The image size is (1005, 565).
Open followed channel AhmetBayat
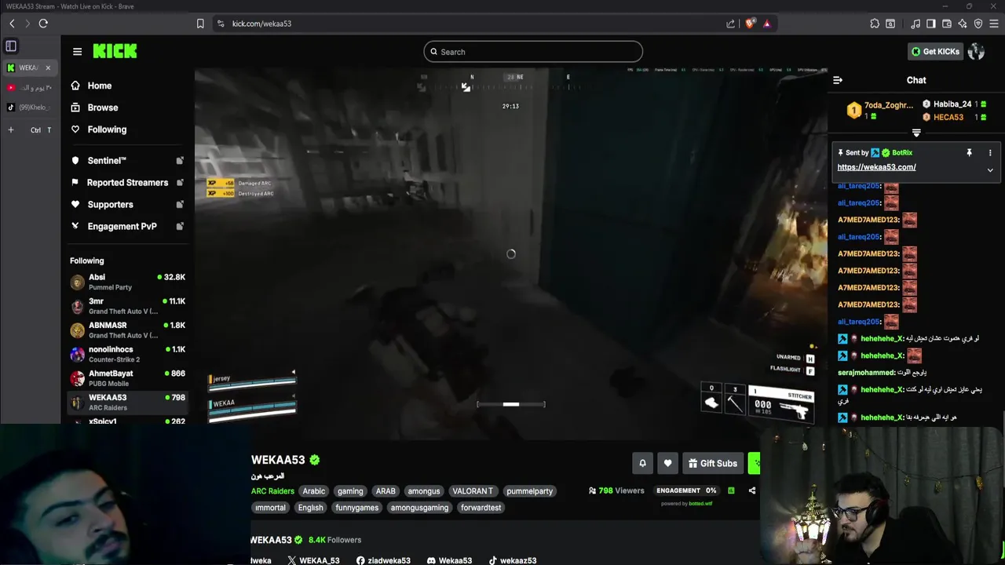127,378
